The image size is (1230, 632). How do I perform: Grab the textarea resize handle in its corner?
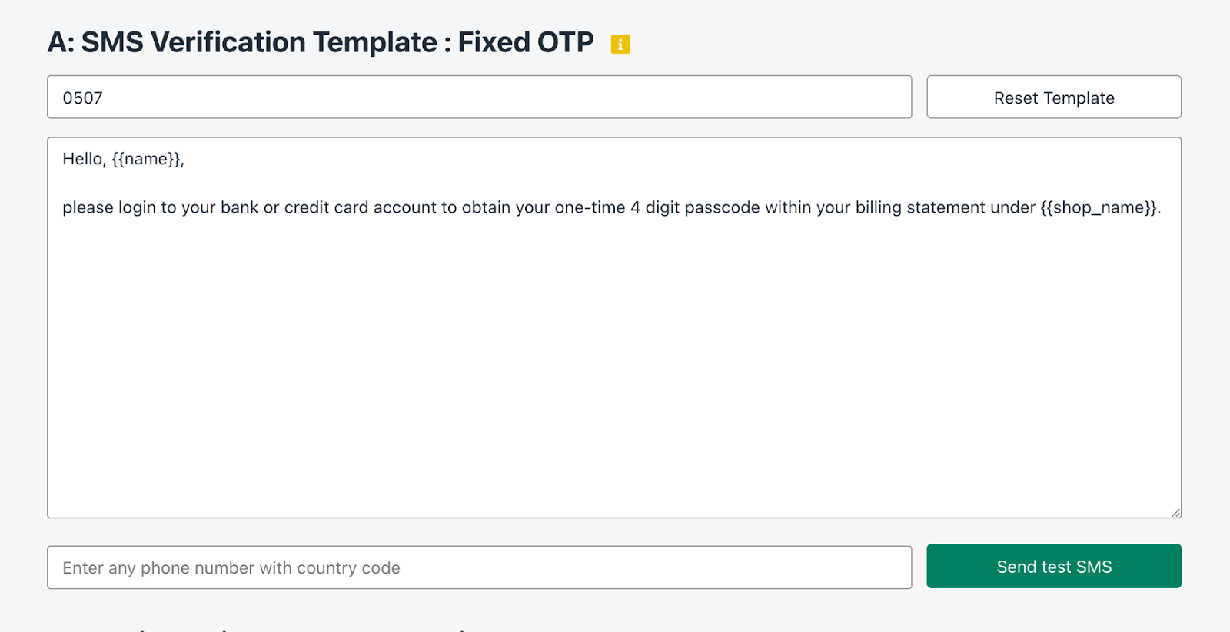pyautogui.click(x=1175, y=512)
